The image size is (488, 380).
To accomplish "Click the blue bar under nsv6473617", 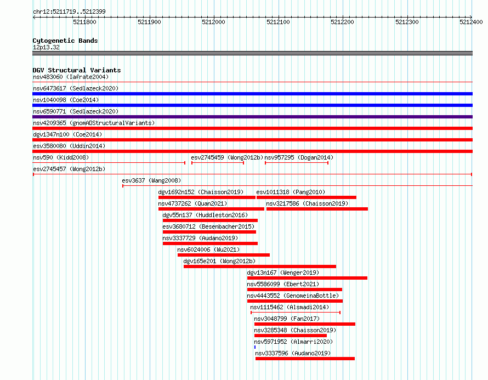I will click(252, 94).
